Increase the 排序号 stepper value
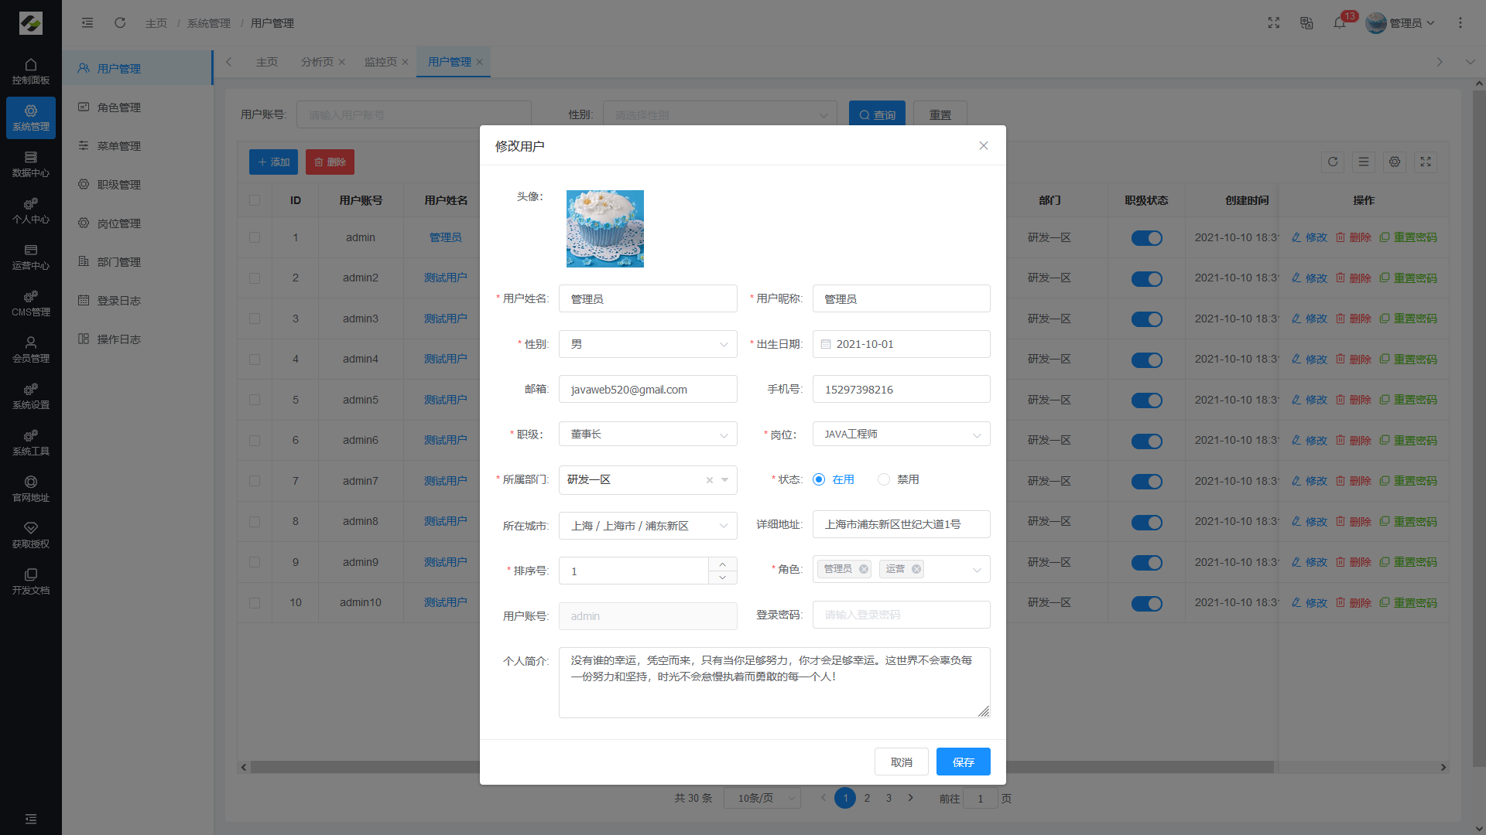The image size is (1486, 835). (x=722, y=564)
